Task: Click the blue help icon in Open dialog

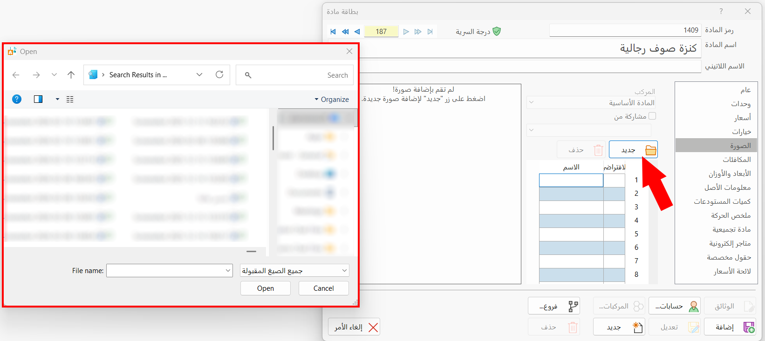Action: [17, 99]
